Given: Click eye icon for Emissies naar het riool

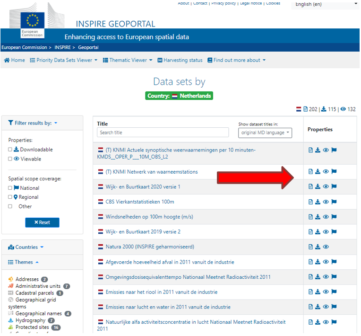Looking at the screenshot, I should (x=326, y=292).
